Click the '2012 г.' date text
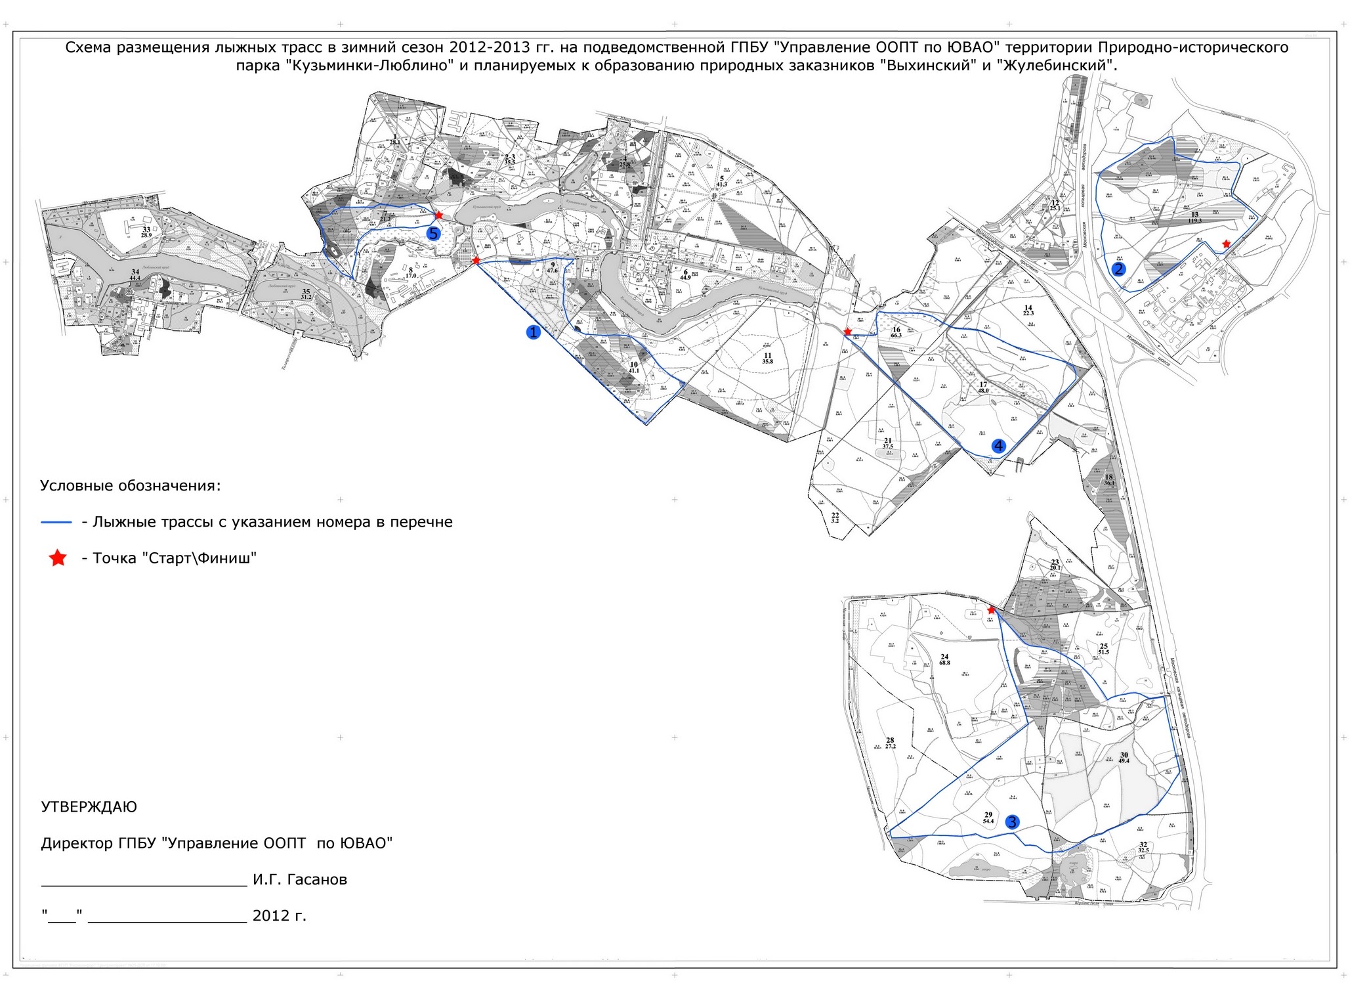This screenshot has width=1369, height=985. coord(280,915)
